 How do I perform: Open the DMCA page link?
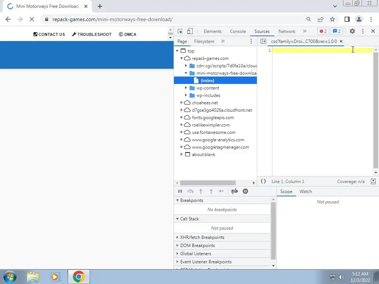128,34
